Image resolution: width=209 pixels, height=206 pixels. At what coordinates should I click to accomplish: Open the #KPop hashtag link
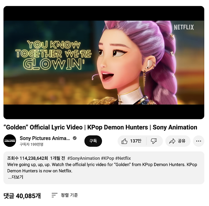point(108,158)
